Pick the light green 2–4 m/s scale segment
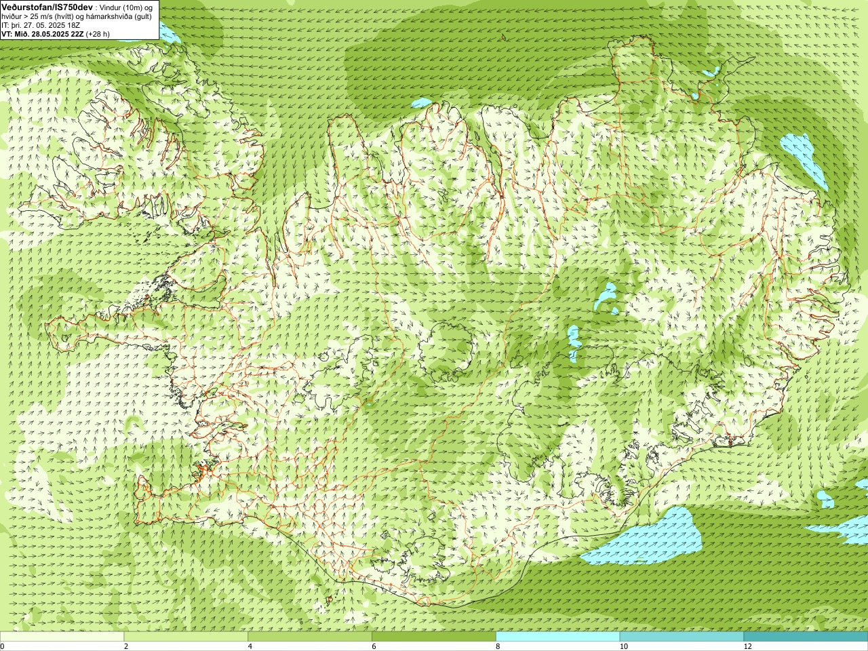 (186, 637)
